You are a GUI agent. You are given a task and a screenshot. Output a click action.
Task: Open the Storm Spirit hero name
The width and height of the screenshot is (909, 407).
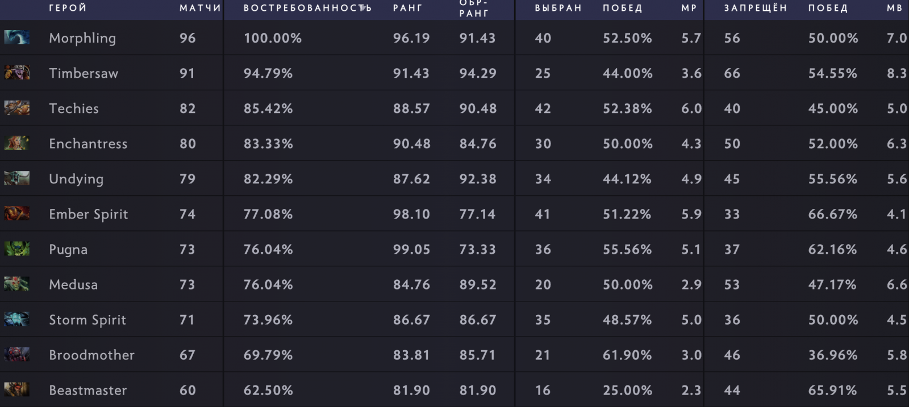click(87, 320)
